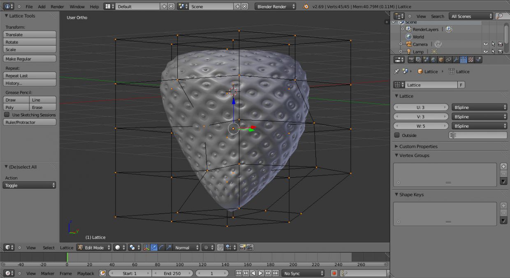The height and width of the screenshot is (278, 510).
Task: Open the Object Constraints tab (chain icon)
Action: tap(448, 60)
